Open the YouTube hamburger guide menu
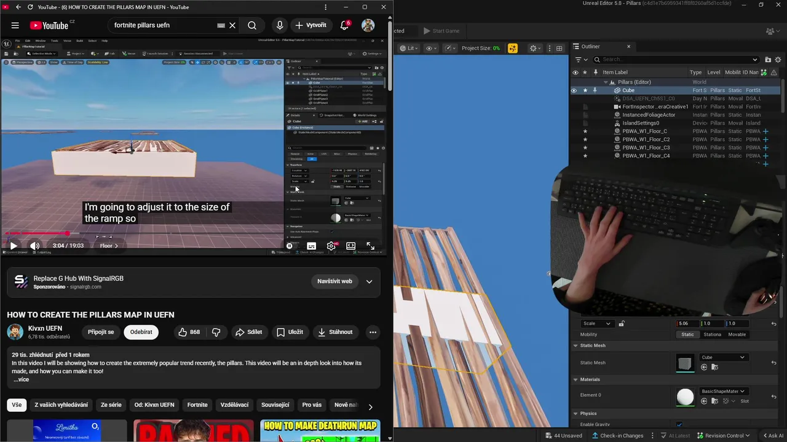This screenshot has width=787, height=442. coord(15,25)
